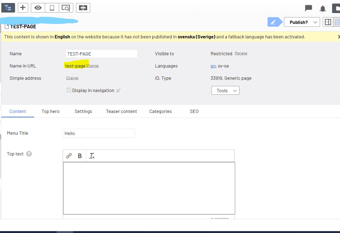
Task: Open the comments speech bubble icon
Action: (309, 8)
